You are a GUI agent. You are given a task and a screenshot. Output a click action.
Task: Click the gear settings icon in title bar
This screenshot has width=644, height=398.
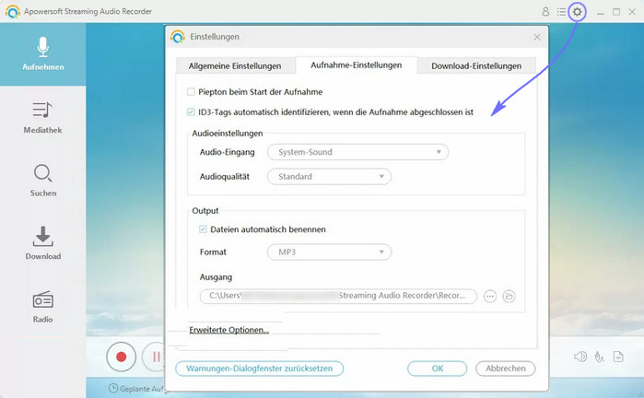[x=578, y=12]
